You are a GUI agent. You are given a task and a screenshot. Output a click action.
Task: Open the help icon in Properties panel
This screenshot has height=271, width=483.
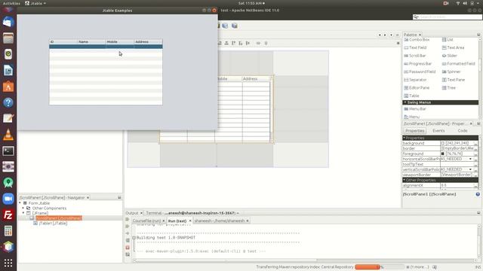tap(478, 194)
